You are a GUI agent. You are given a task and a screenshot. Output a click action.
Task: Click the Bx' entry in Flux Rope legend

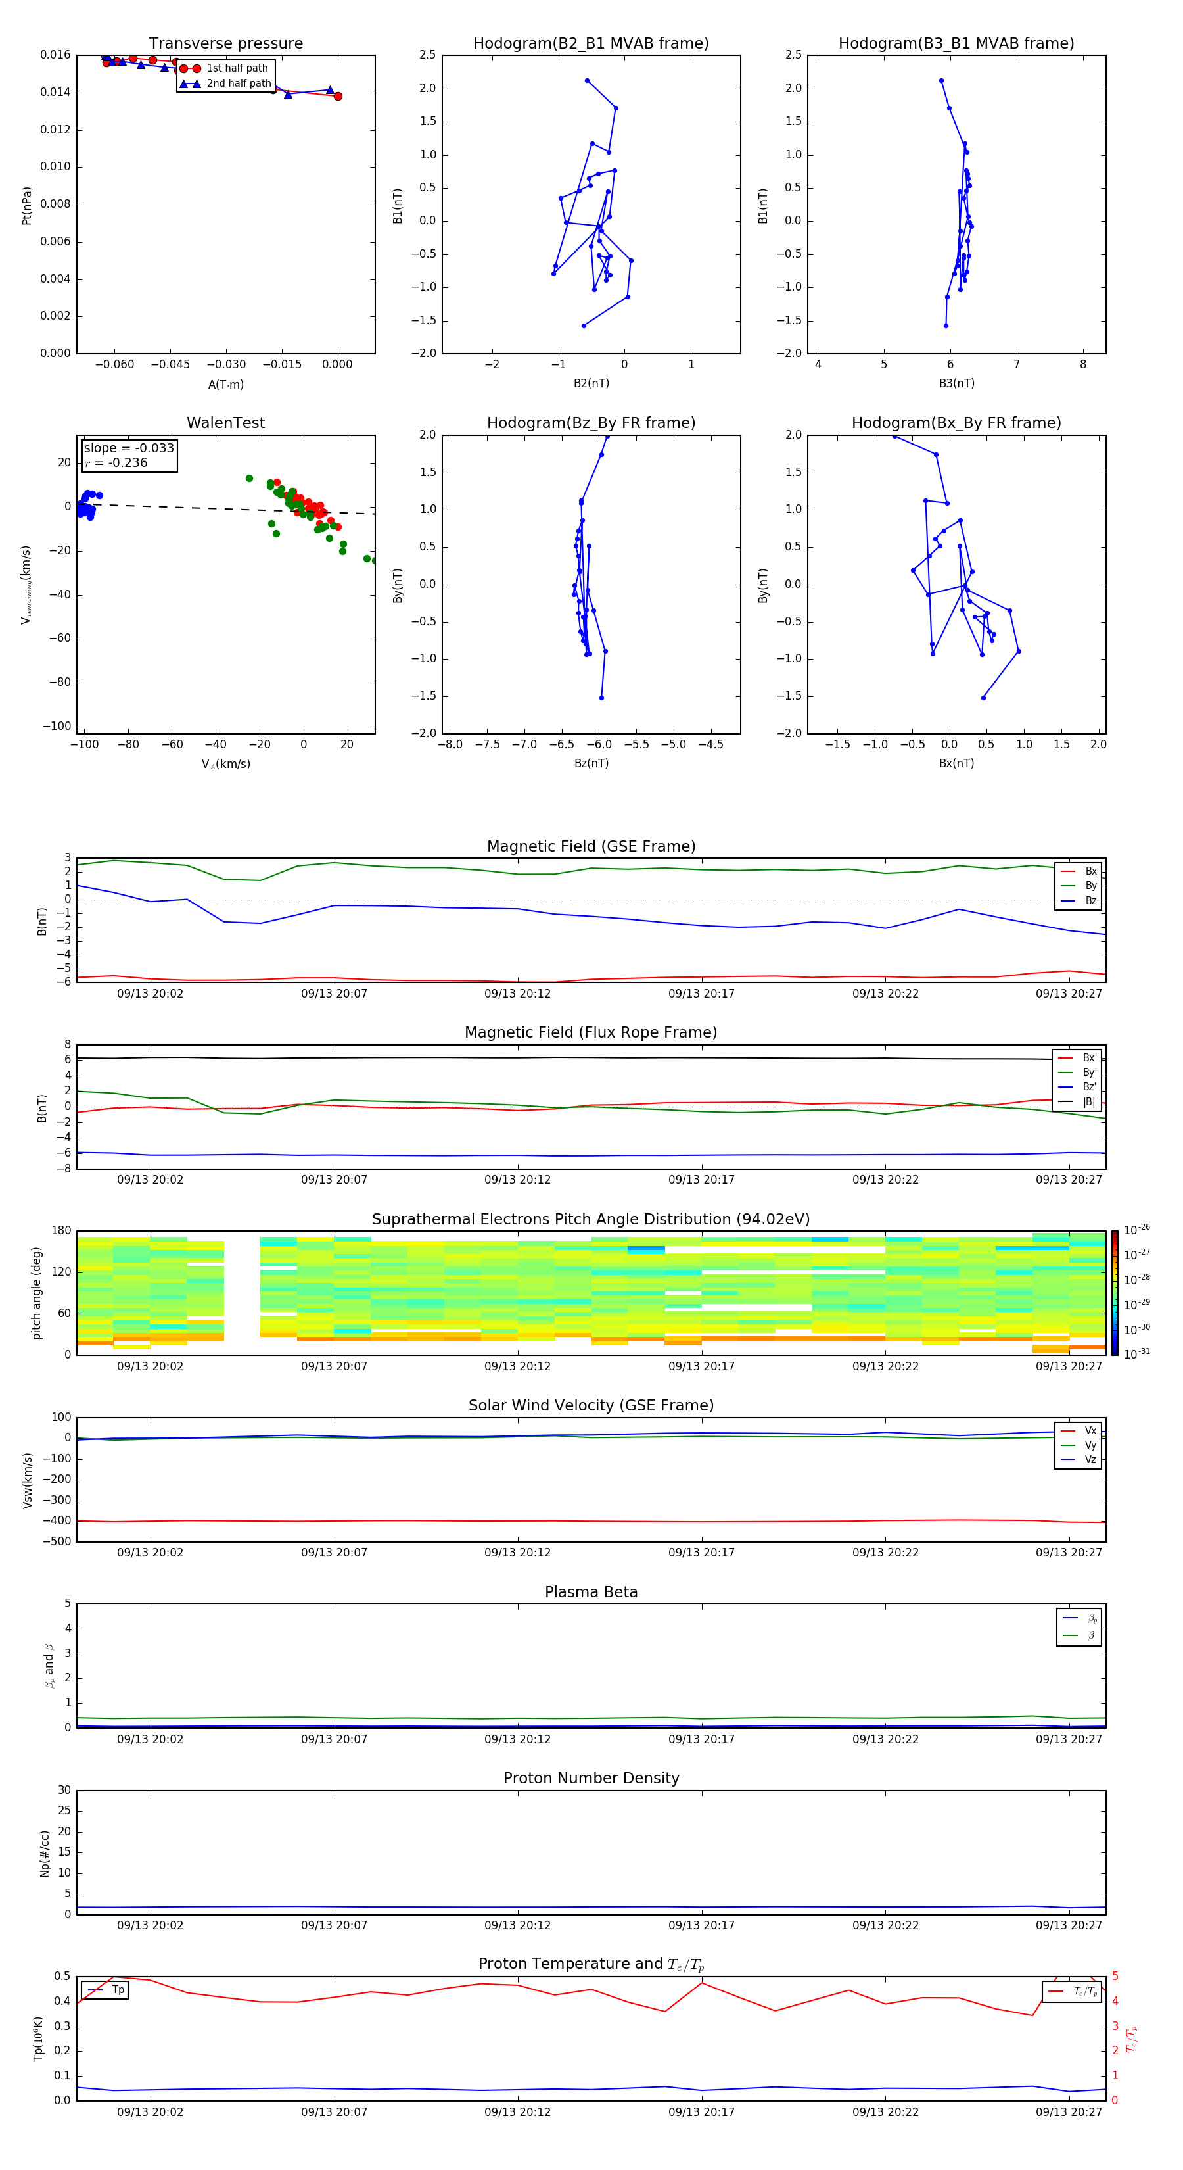[x=1078, y=1058]
